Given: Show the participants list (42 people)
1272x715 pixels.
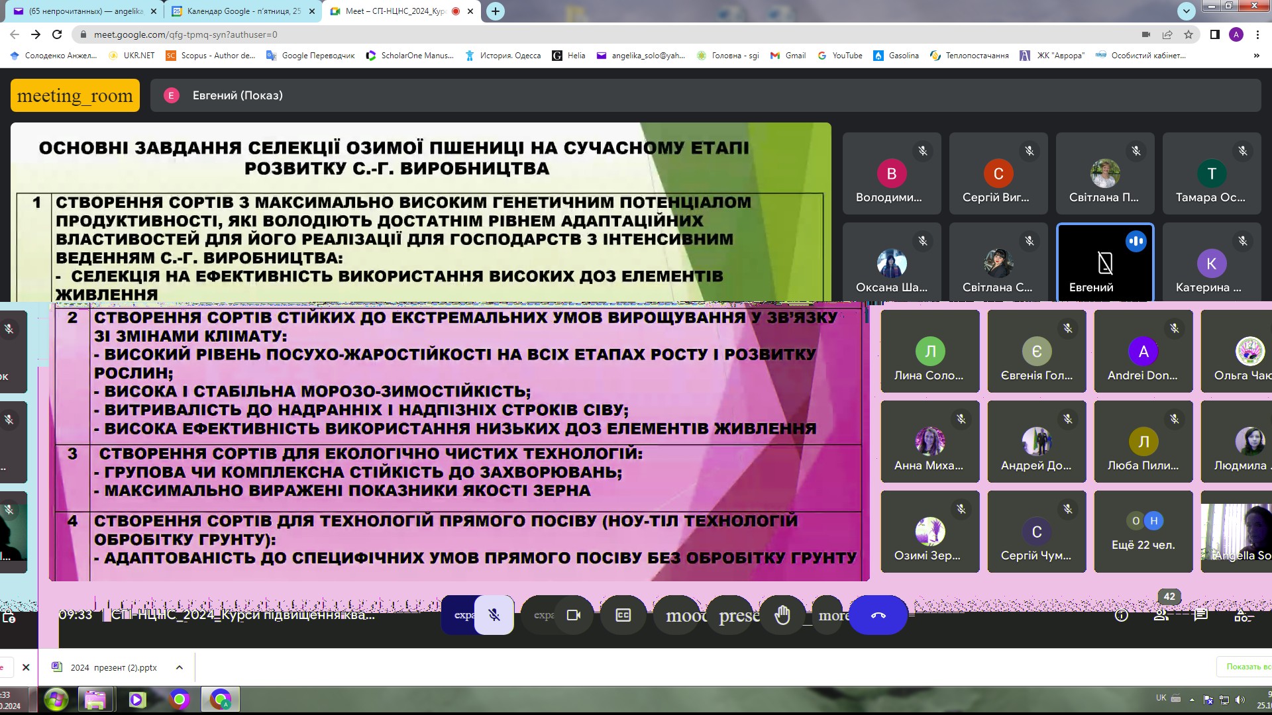Looking at the screenshot, I should 1161,615.
